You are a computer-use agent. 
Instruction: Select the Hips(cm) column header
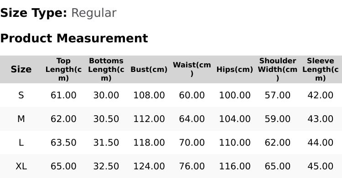pos(235,69)
